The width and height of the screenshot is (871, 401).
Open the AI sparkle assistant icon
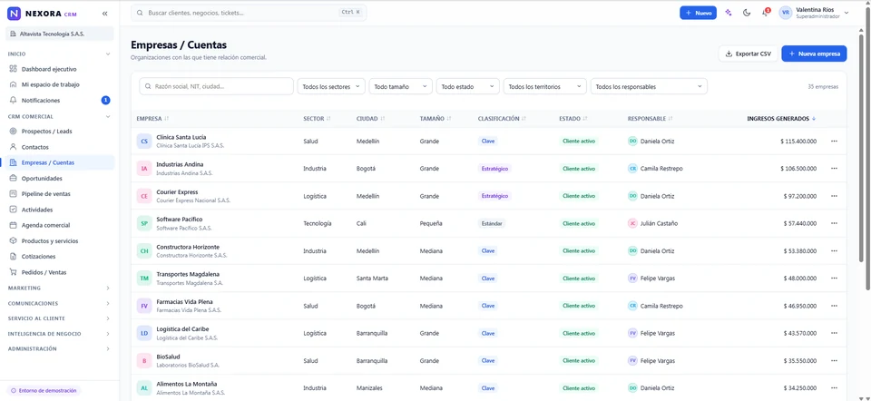(x=729, y=13)
